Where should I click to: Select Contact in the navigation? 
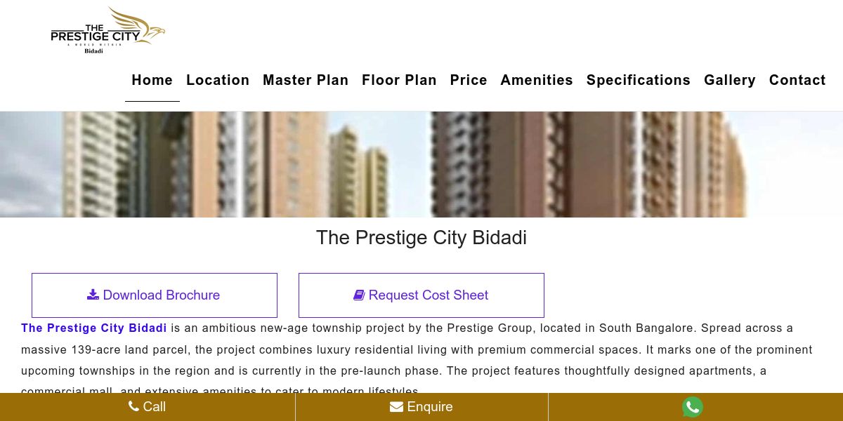[x=797, y=80]
